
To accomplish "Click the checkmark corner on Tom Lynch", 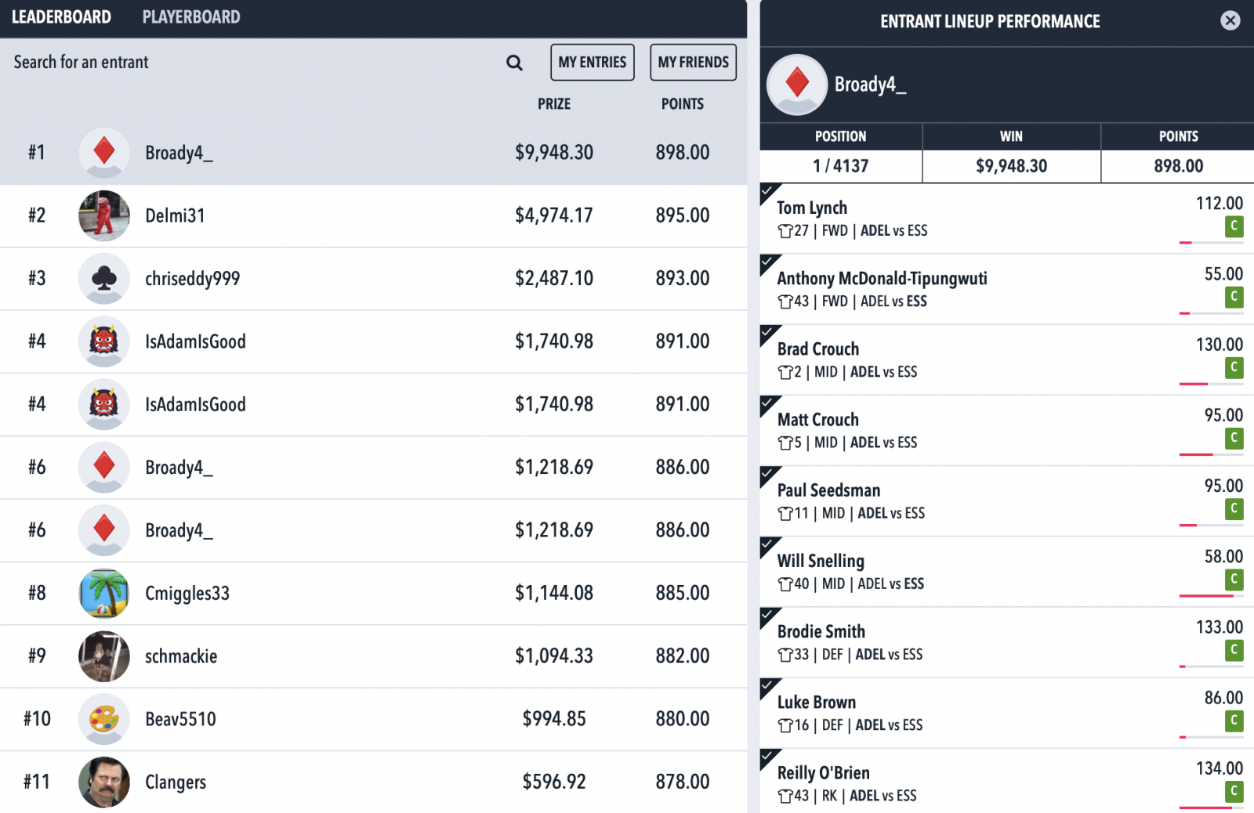I will [x=768, y=192].
